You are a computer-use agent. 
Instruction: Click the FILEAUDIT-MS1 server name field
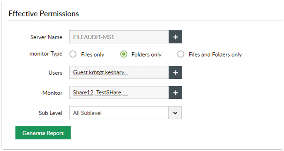tap(119, 37)
